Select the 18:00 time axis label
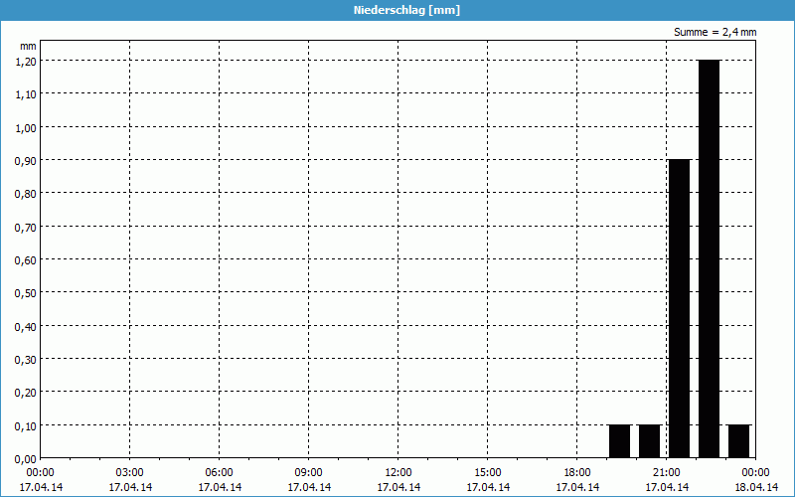Screen dimensions: 795x497 [577, 472]
